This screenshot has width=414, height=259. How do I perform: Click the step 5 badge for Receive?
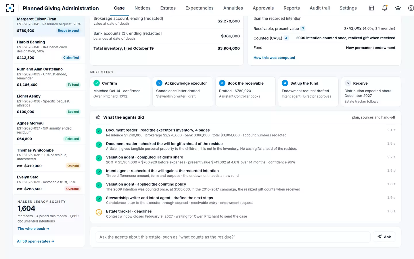[348, 83]
